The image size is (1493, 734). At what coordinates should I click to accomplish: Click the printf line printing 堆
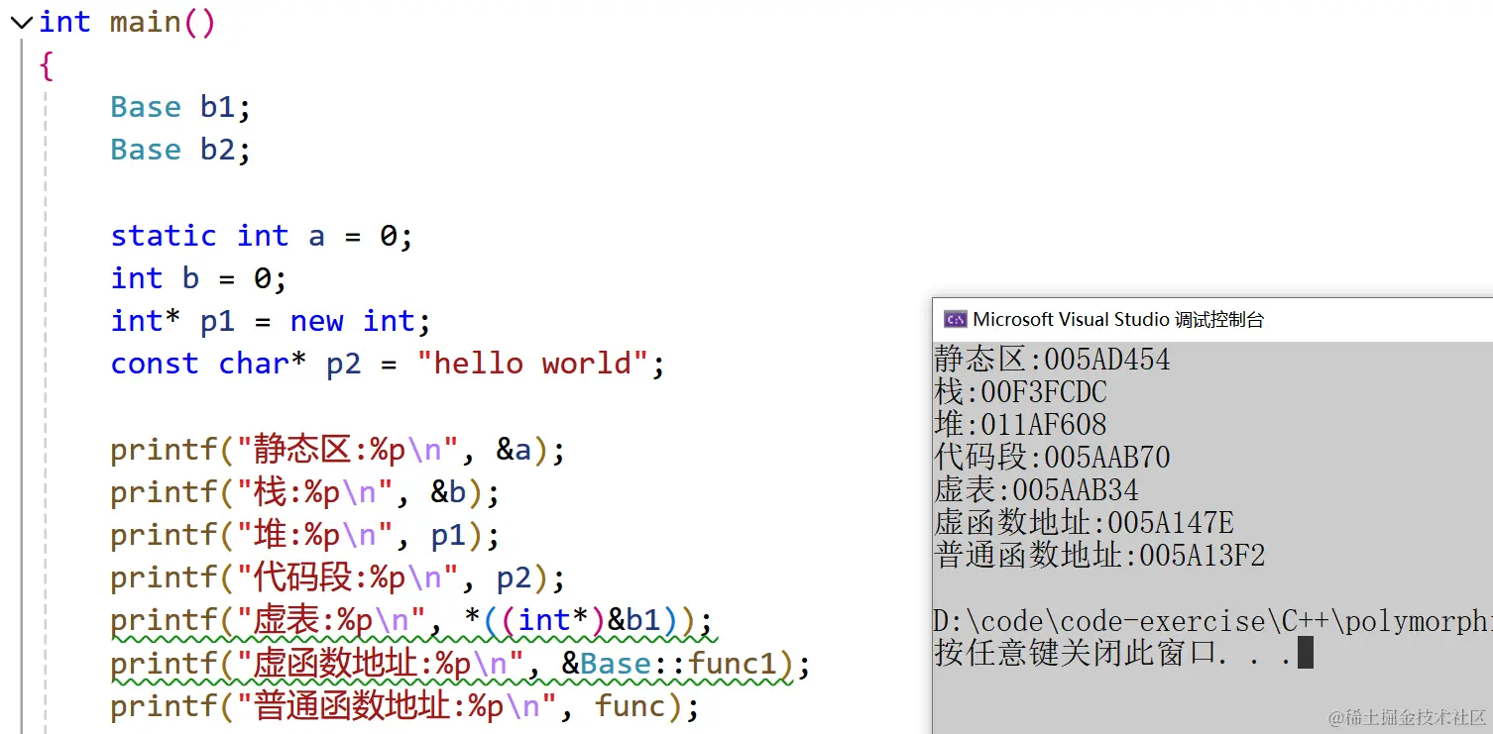click(305, 535)
